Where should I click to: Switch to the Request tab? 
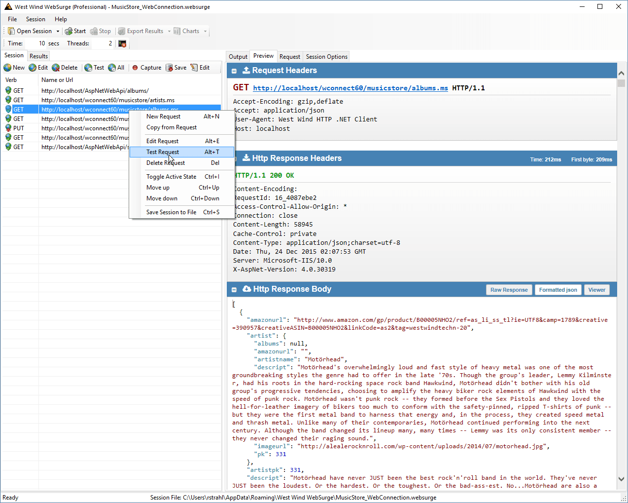290,57
